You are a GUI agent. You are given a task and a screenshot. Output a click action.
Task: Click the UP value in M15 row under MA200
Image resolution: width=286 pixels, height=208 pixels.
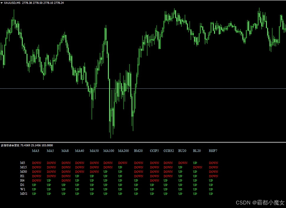120,167
